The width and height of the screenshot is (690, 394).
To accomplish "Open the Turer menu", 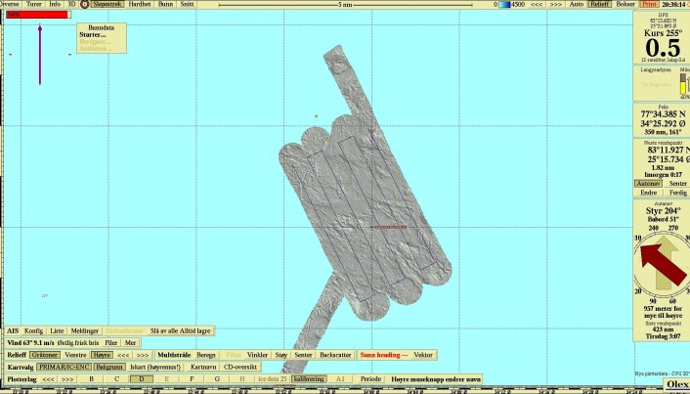I will click(34, 4).
